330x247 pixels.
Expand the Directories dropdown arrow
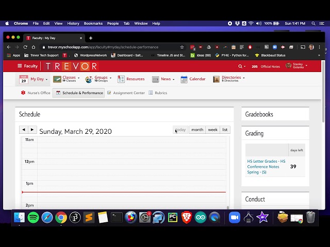pos(244,78)
